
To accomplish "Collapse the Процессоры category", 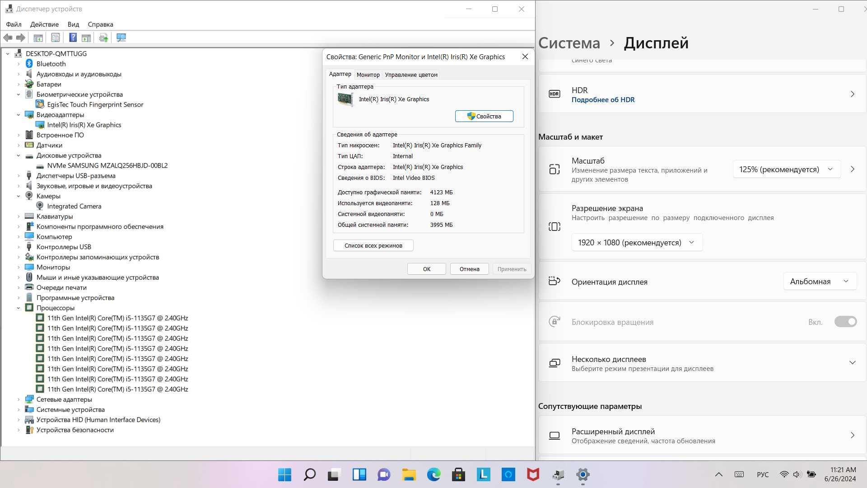I will [x=19, y=308].
